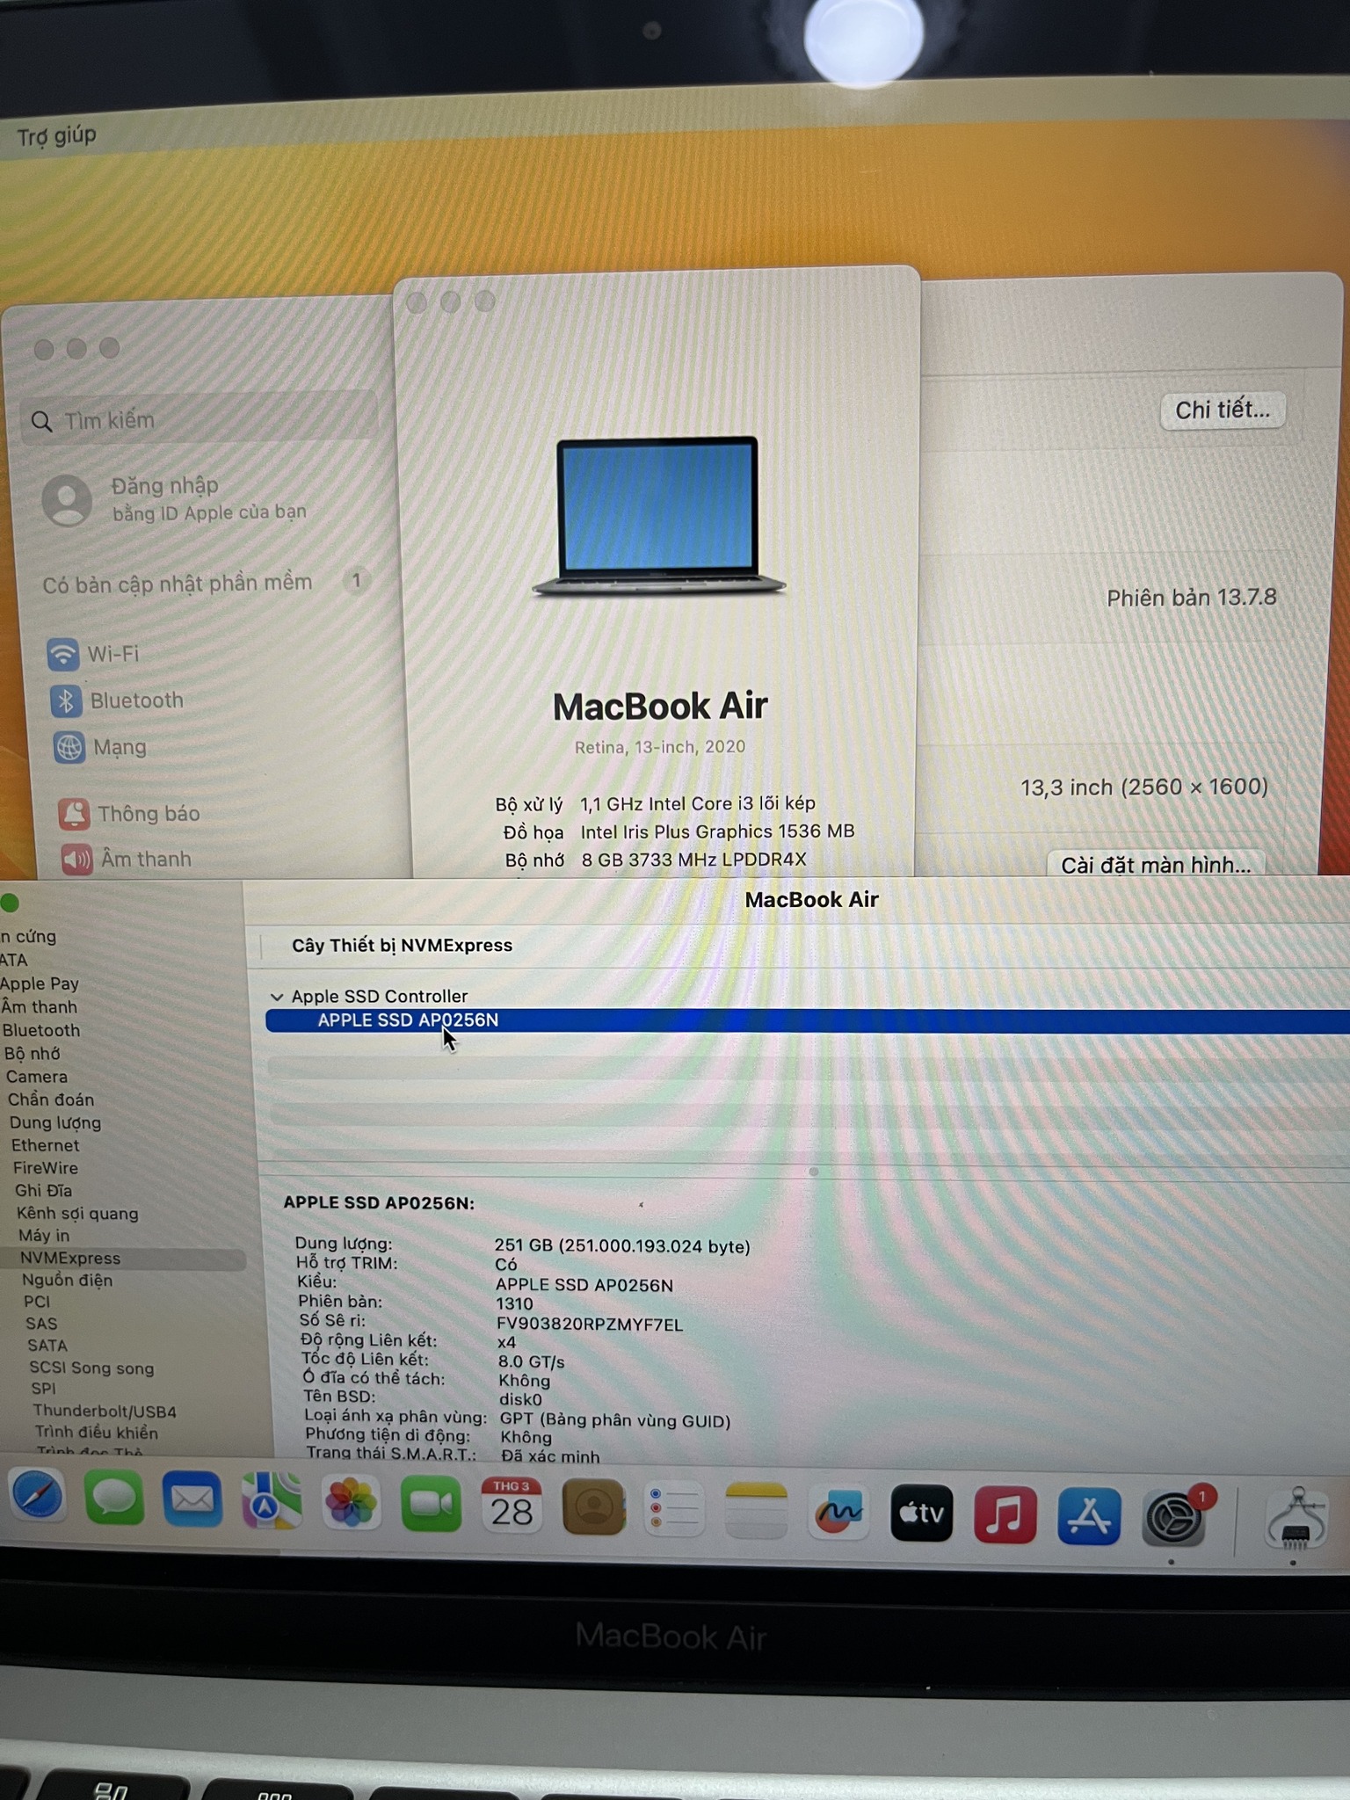Open the Trợ giúp menu
The image size is (1350, 1800).
pos(57,136)
